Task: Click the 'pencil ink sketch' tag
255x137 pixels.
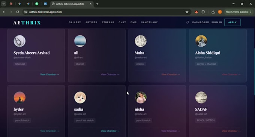Action: click(x=85, y=120)
